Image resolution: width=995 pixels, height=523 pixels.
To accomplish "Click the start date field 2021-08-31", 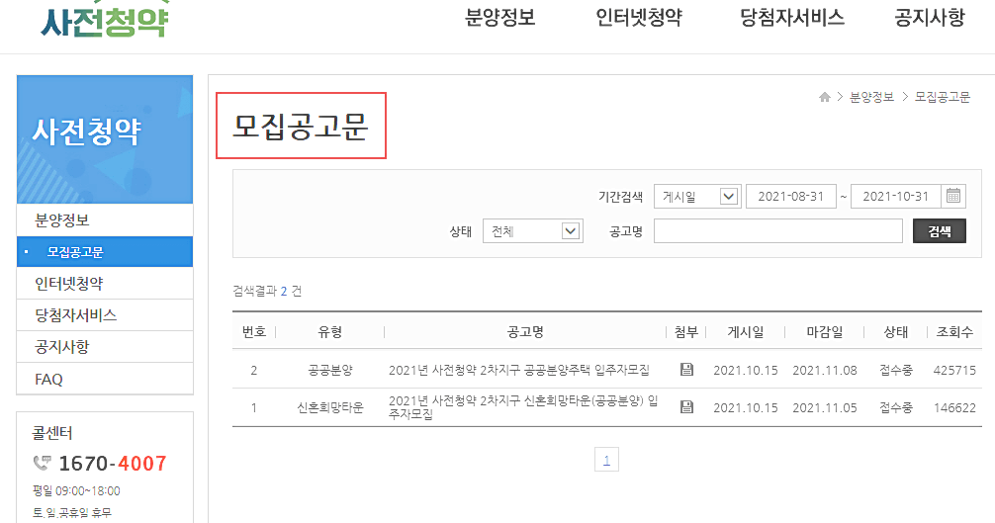I will (x=790, y=197).
